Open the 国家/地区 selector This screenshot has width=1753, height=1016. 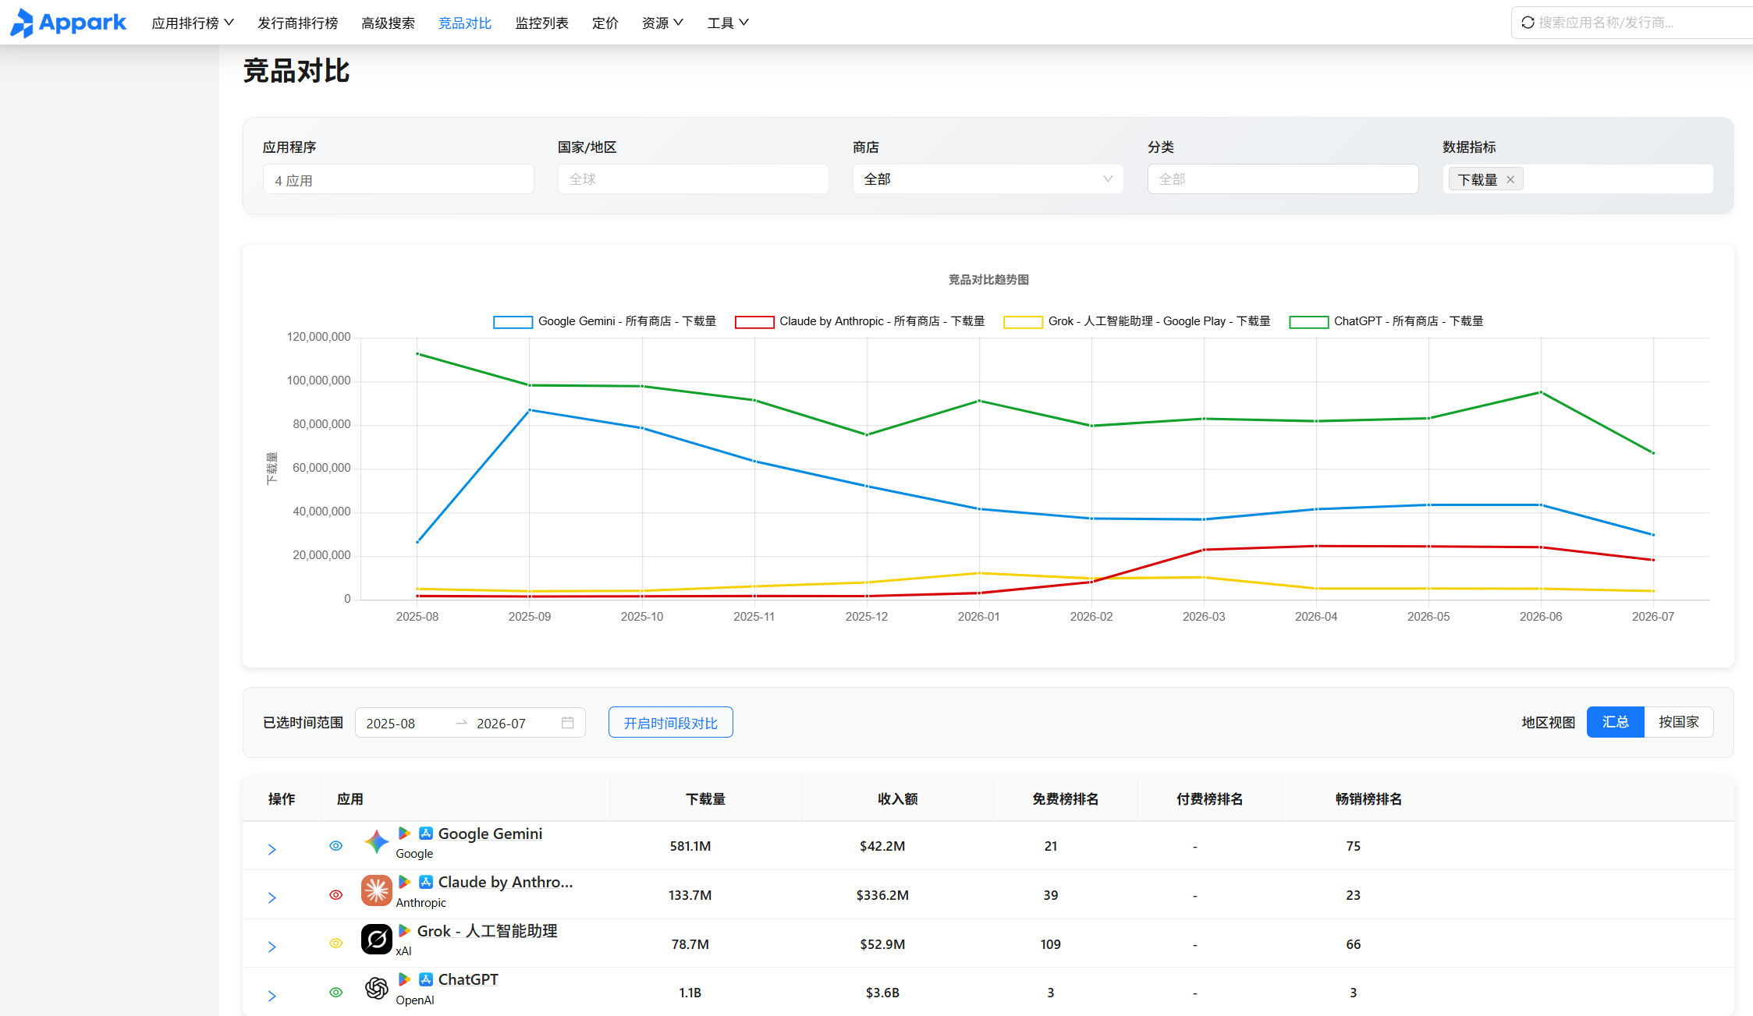693,179
